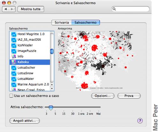The height and width of the screenshot is (132, 159).
Task: Click the Info screensaver icon
Action: pos(14,57)
